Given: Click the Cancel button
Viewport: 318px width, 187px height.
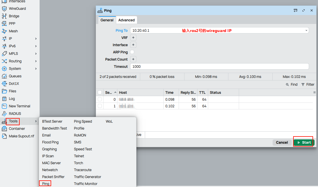Looking at the screenshot, I should (x=282, y=143).
